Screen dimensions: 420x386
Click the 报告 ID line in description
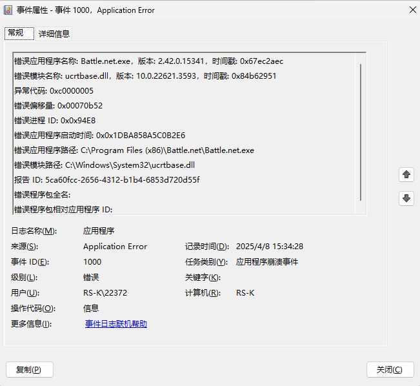(x=106, y=179)
